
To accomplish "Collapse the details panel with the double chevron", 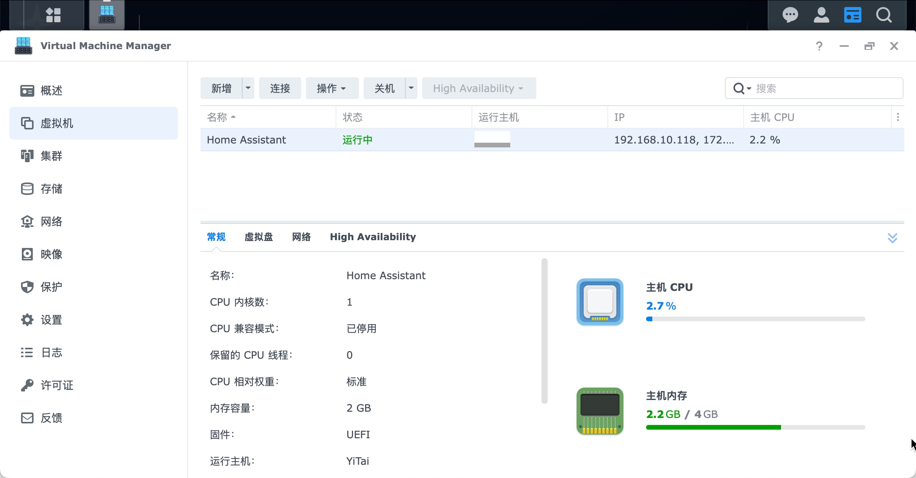I will coord(893,237).
